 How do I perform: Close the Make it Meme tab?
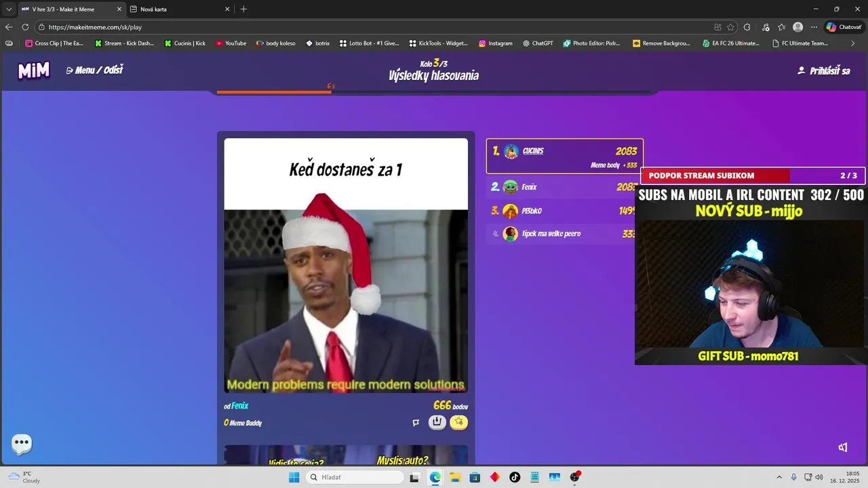(x=119, y=9)
